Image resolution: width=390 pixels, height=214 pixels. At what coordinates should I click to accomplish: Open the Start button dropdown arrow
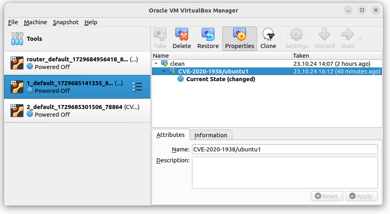[360, 38]
